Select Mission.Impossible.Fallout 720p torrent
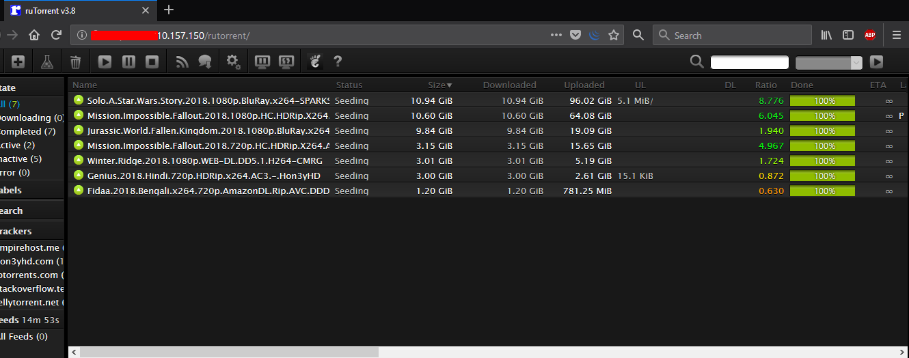909x358 pixels. click(x=488, y=146)
